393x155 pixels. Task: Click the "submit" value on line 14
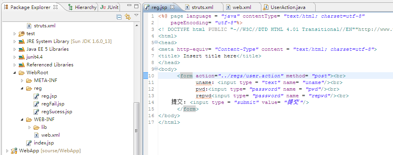point(247,102)
